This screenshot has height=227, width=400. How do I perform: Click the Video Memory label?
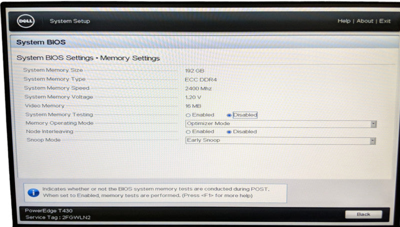click(x=44, y=106)
